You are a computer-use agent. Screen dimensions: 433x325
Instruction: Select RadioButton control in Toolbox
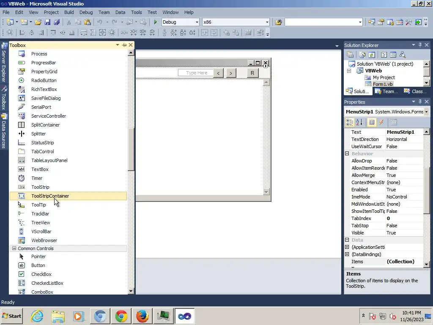(68, 80)
